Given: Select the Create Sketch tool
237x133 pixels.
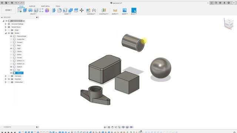Looking at the screenshot, I should click(20, 10).
